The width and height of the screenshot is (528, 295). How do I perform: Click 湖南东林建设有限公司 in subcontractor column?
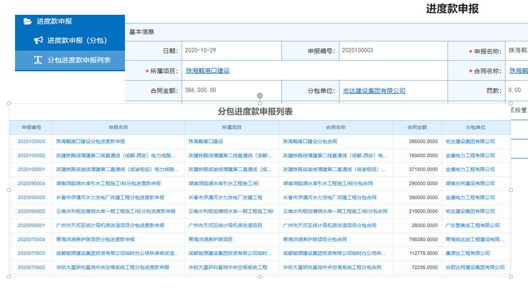coord(470,183)
